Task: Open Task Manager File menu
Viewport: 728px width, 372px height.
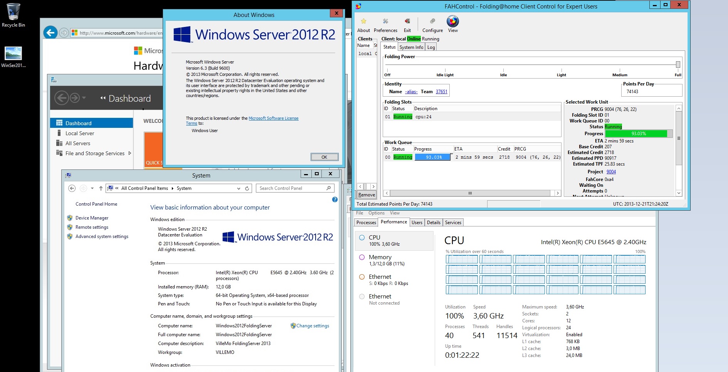Action: (360, 213)
